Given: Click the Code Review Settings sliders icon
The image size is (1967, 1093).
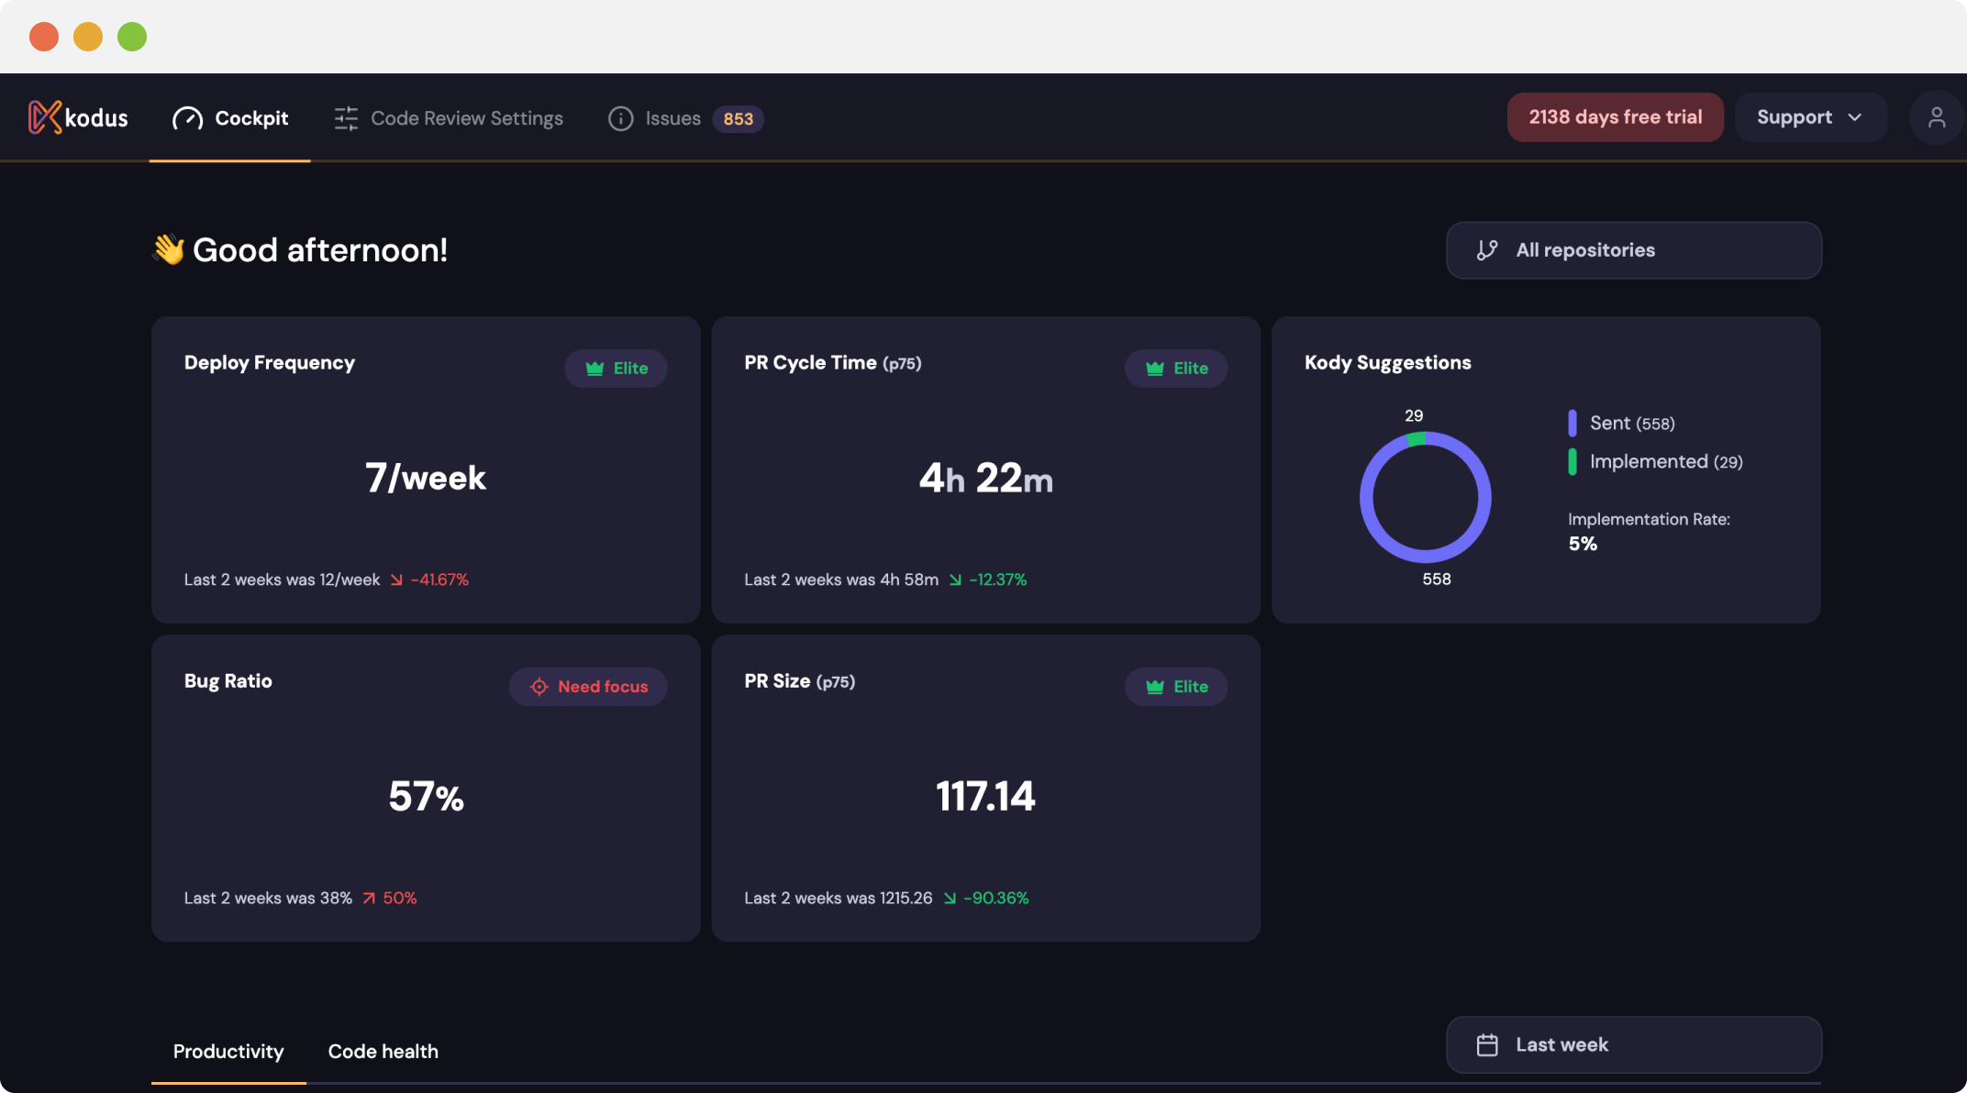Looking at the screenshot, I should point(346,118).
